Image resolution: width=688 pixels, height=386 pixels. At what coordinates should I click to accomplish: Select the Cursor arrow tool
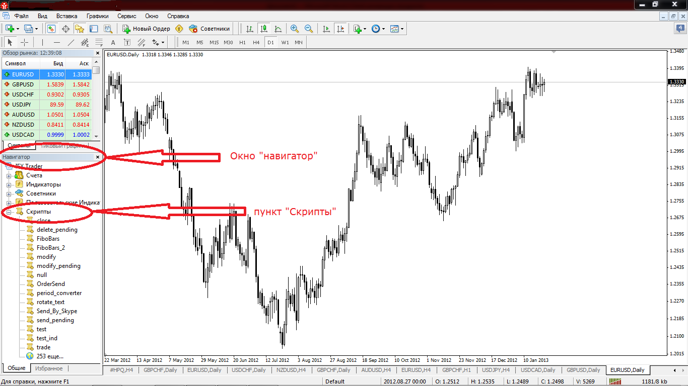tap(10, 42)
